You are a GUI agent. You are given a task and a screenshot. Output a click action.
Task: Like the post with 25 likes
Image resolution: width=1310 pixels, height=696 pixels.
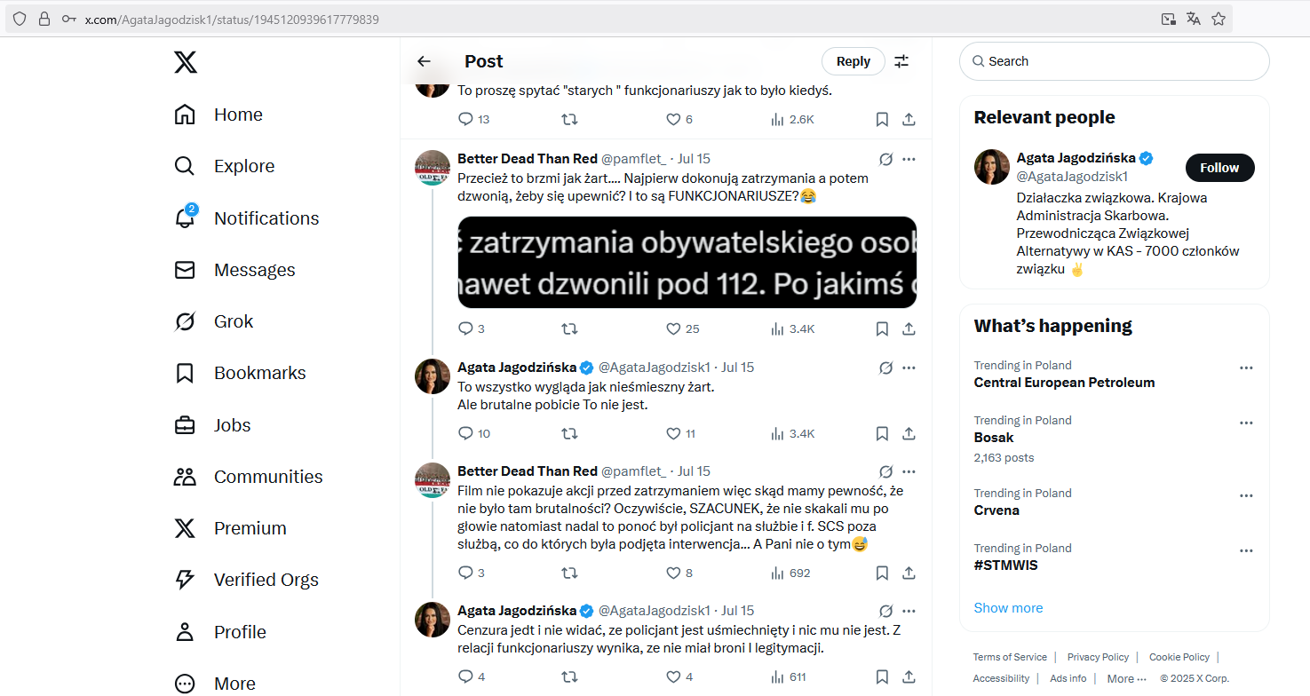[x=682, y=328]
